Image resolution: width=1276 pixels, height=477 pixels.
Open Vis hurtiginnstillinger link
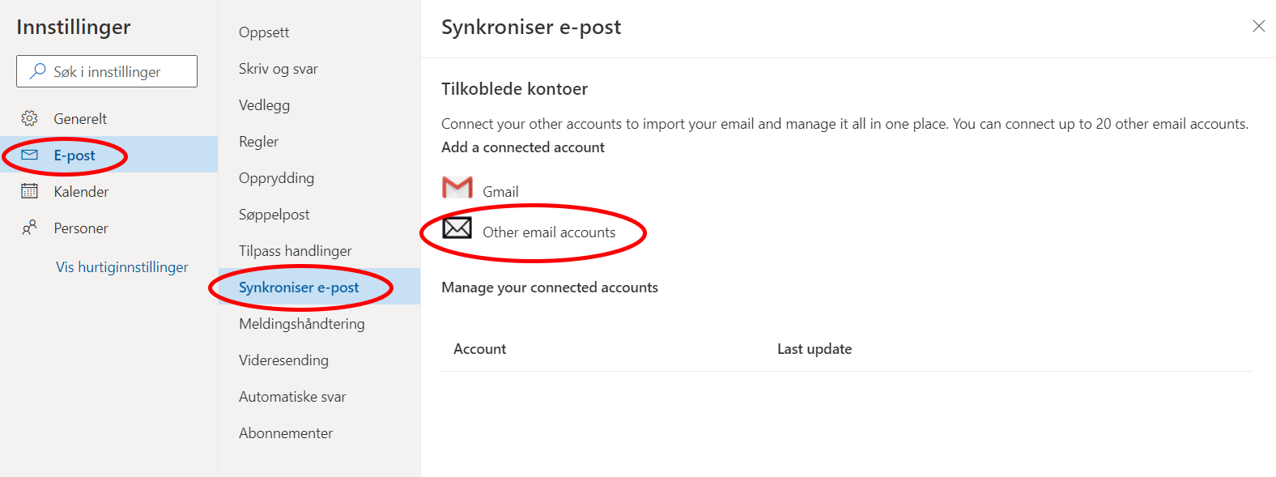tap(122, 266)
